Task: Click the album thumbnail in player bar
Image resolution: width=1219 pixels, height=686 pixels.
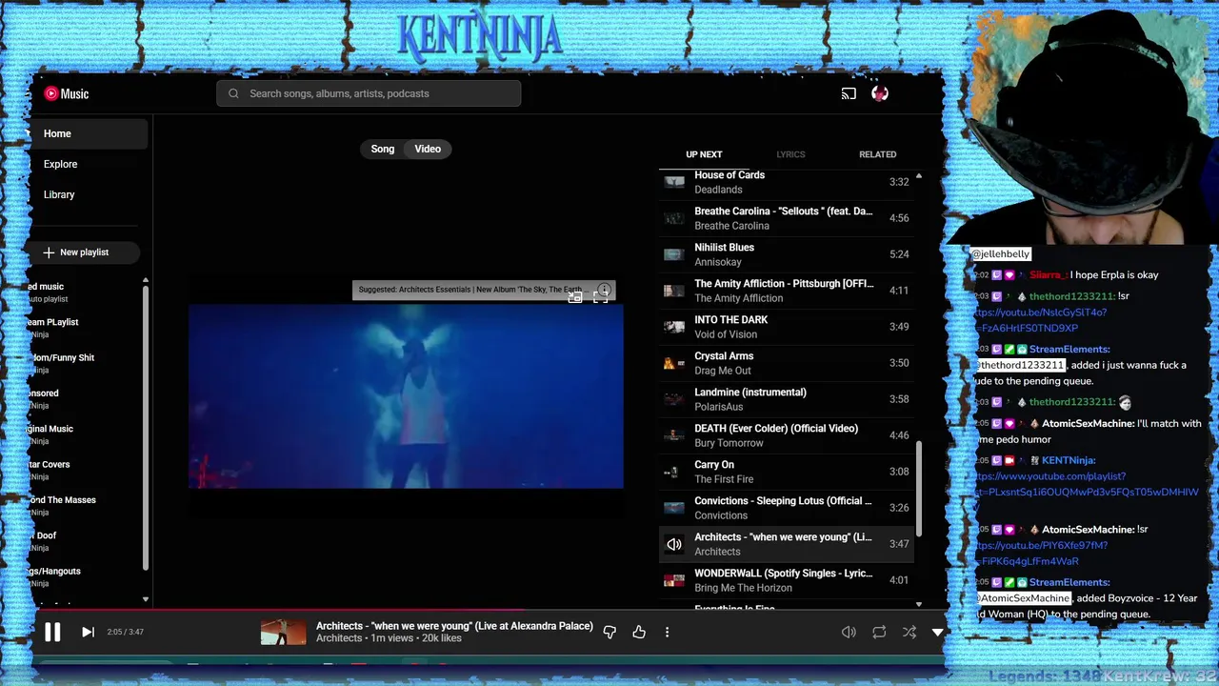Action: (x=284, y=632)
